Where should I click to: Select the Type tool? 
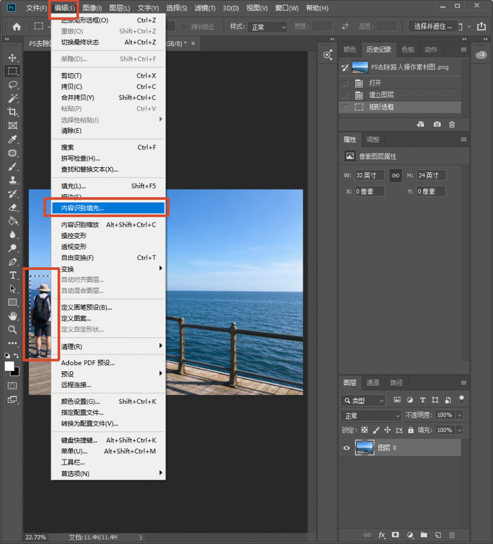(x=13, y=276)
